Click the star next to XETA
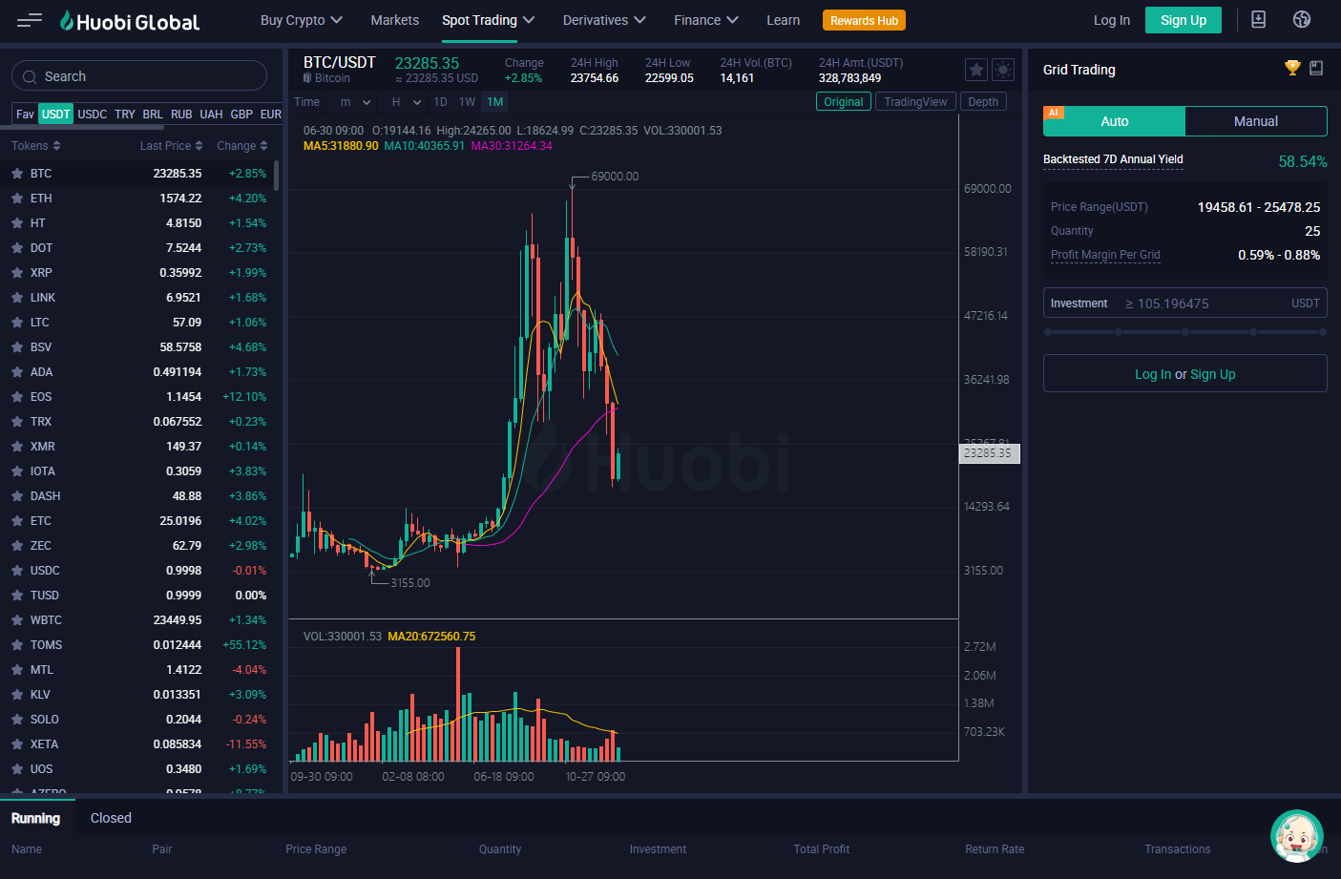Screen dimensions: 1341x879 (x=17, y=744)
